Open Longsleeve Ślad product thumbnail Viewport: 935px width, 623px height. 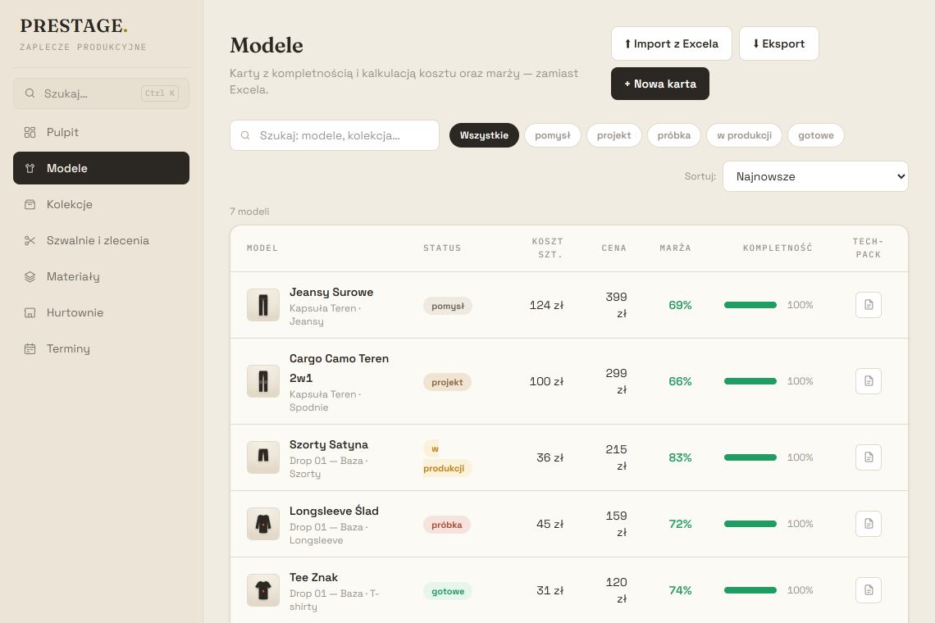(x=263, y=524)
